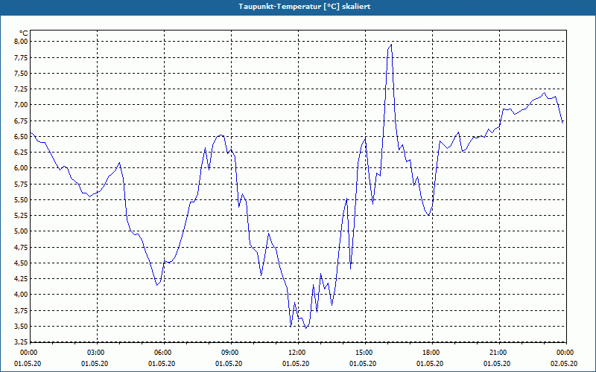Viewport: 596px width, 372px height.
Task: Click the 6,25 y-axis label
Action: click(20, 153)
